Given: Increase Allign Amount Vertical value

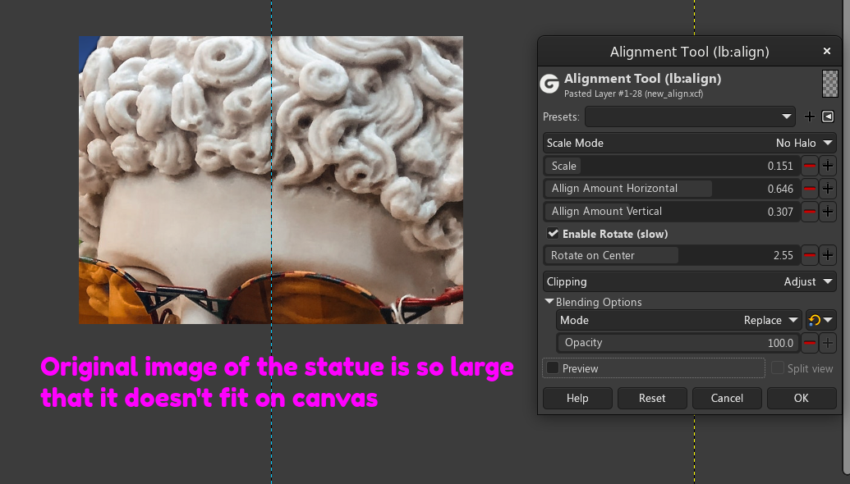Looking at the screenshot, I should pos(828,211).
